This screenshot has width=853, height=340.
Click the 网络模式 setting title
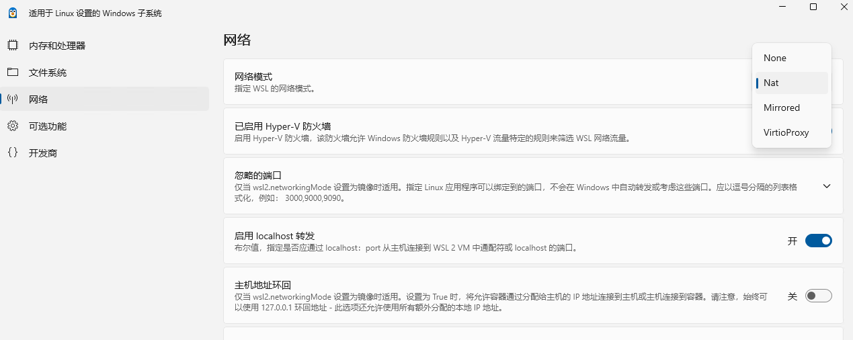coord(253,77)
